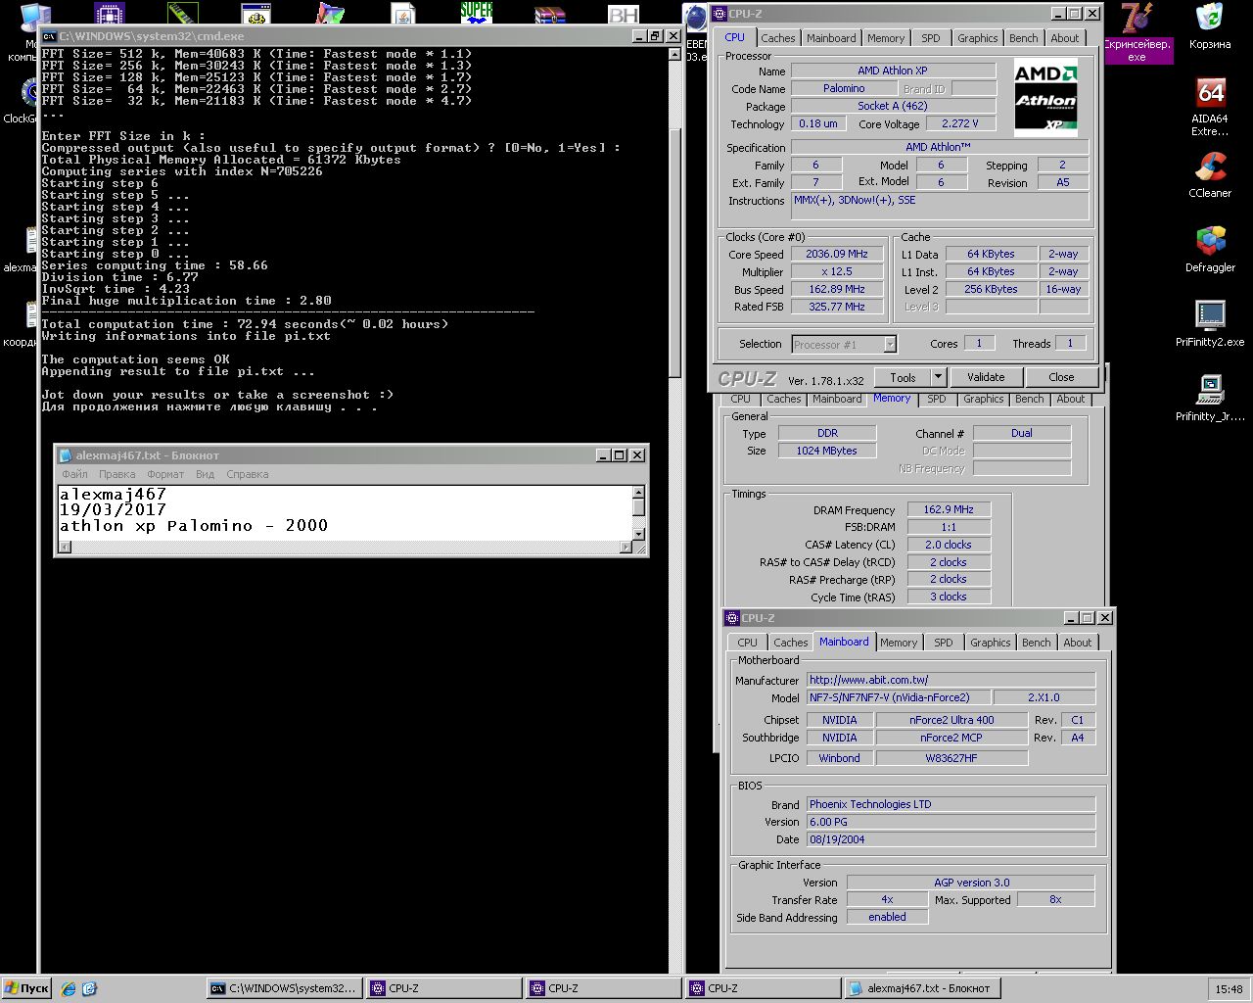Screen dimensions: 1253x1003
Task: Click Core Speed value 2036.09 MHz
Action: point(837,254)
